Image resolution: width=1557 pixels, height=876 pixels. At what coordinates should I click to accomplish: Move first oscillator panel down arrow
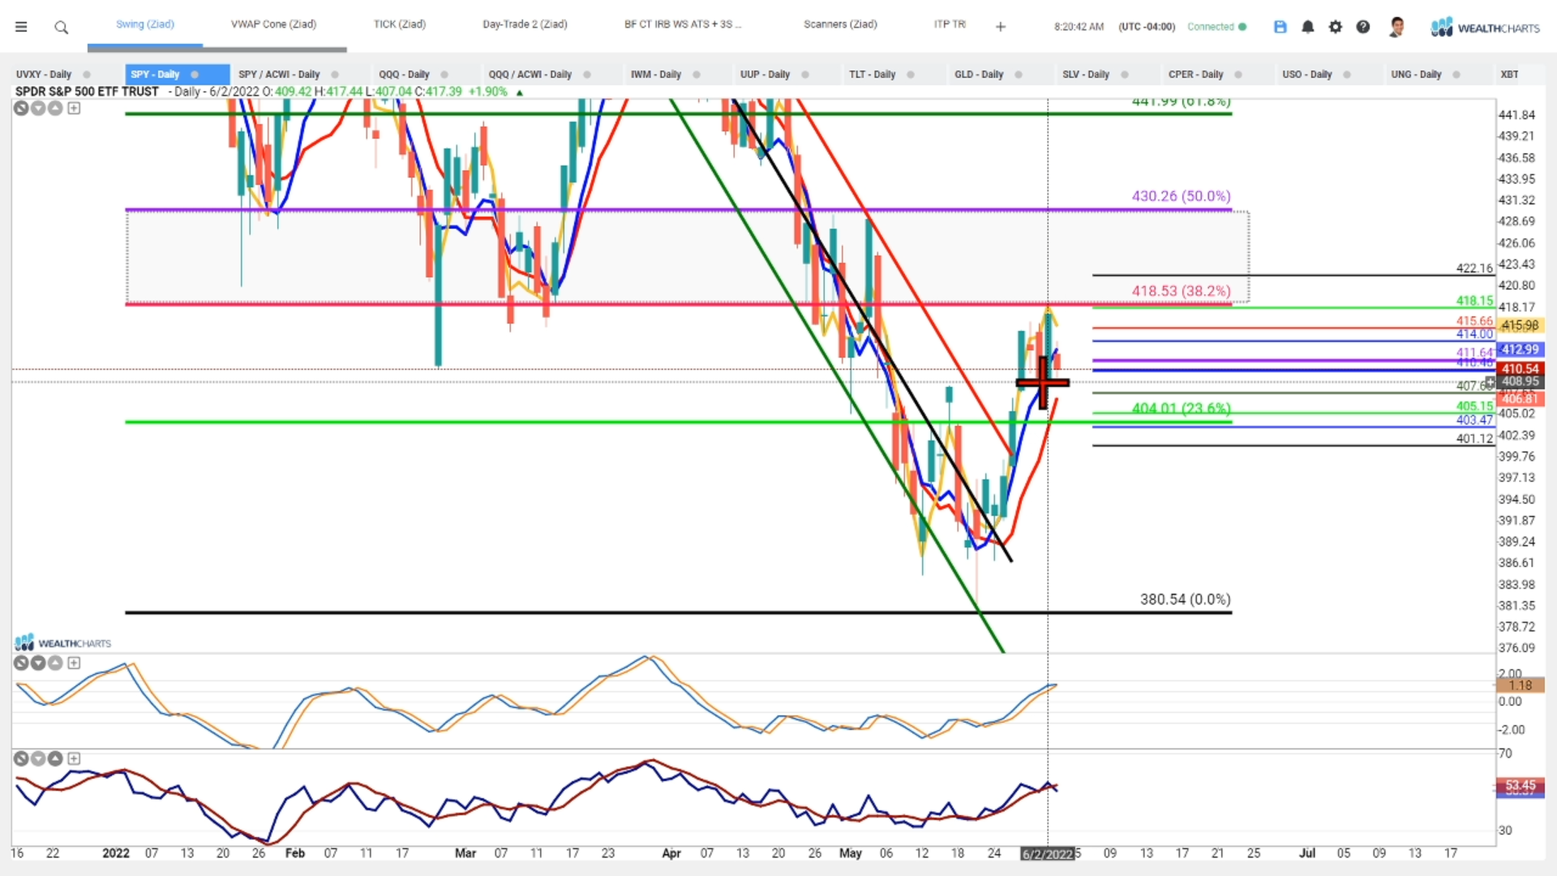click(x=38, y=663)
